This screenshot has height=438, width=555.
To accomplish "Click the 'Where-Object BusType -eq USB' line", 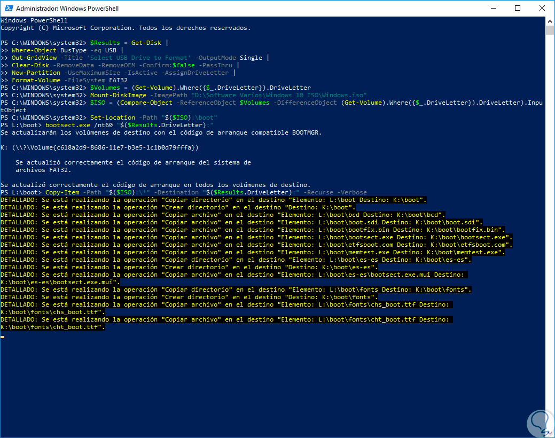I will click(x=62, y=50).
